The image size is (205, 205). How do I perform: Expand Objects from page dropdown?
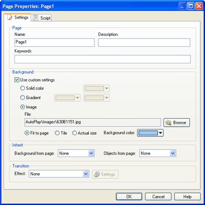tap(158, 153)
